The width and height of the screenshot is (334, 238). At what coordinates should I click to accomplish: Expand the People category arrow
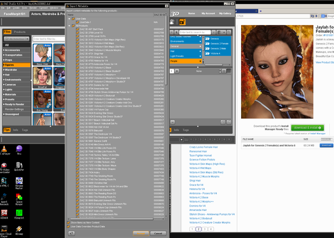tap(200, 61)
